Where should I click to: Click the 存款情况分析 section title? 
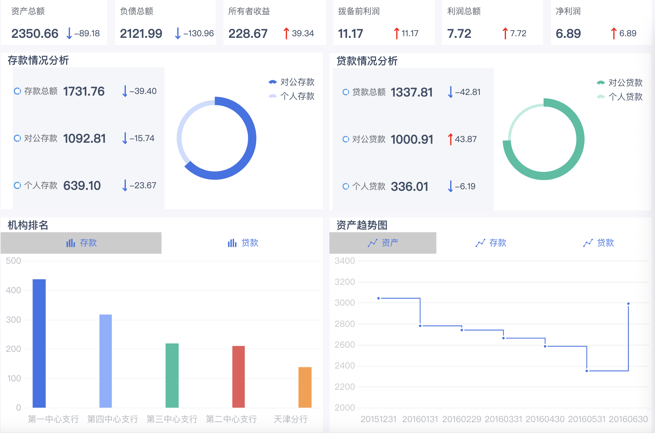pos(38,60)
